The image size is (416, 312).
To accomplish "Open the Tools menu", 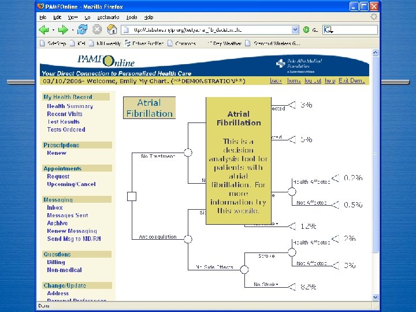I will pyautogui.click(x=132, y=17).
